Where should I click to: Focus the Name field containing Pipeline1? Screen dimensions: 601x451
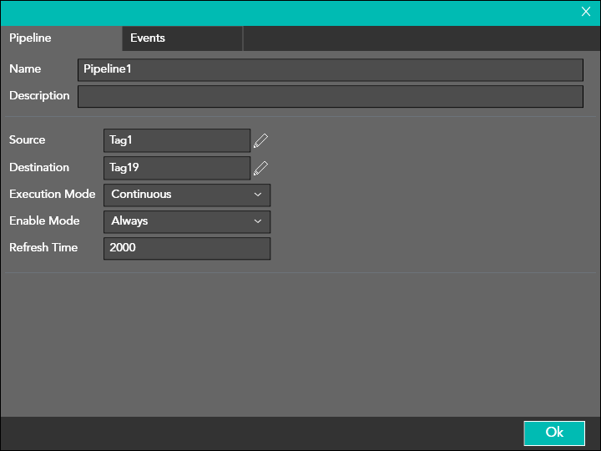click(330, 70)
